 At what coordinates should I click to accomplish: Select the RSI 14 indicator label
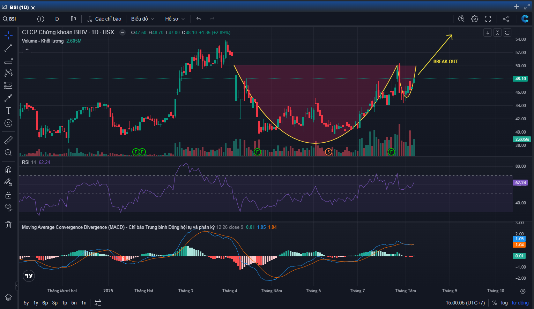29,162
